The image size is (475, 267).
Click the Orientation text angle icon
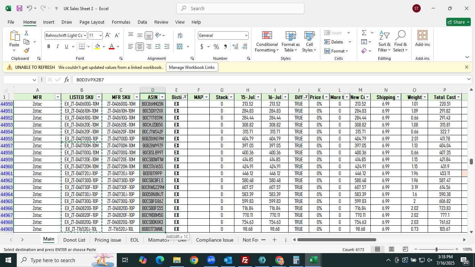tap(158, 35)
